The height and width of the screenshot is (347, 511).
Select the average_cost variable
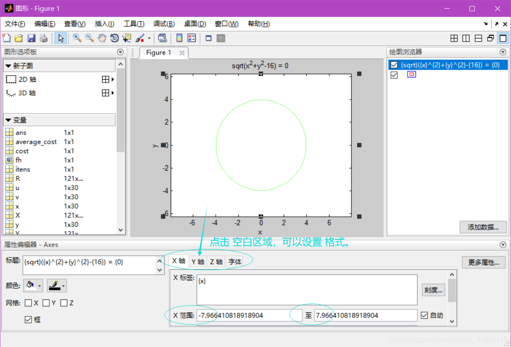36,142
